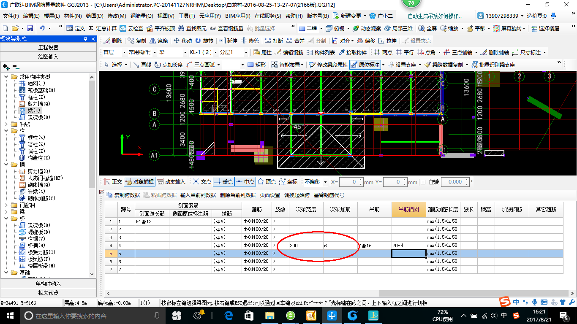The width and height of the screenshot is (577, 324).
Task: Toggle 动态输入 dynamic input
Action: coord(171,181)
